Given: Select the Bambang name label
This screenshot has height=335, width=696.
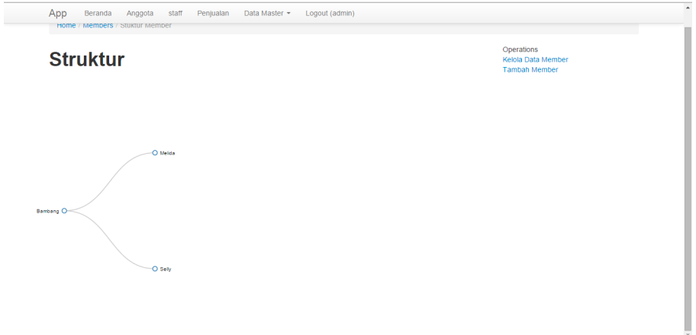Looking at the screenshot, I should point(47,211).
